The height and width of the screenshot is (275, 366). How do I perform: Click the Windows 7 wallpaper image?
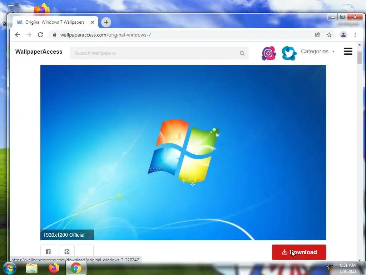coord(183,153)
